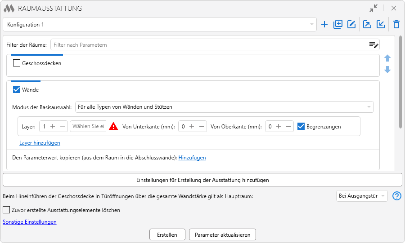Click the rename configuration pencil icon
Viewport: 405px width, 243px height.
351,25
